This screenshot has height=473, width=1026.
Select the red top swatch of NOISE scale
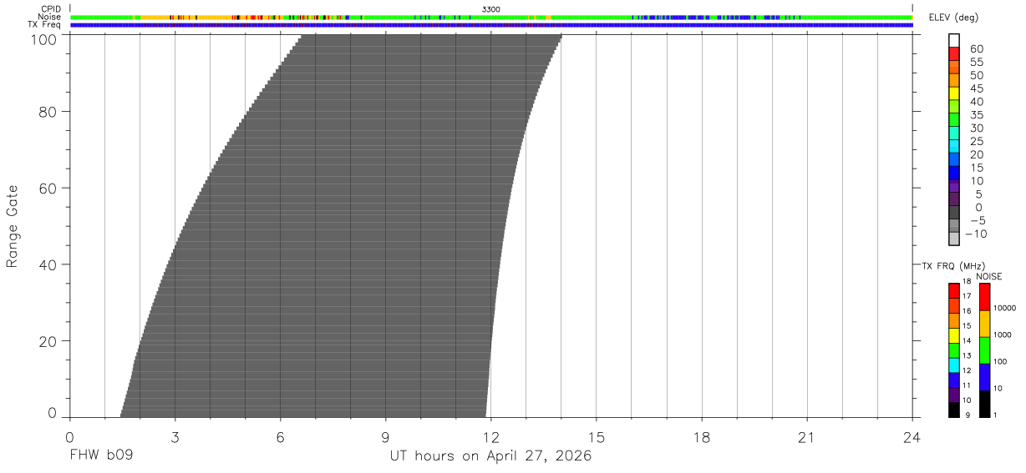point(984,297)
